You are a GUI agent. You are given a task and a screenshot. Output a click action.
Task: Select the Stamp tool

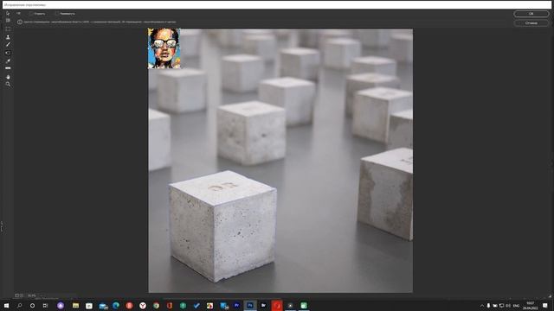tap(8, 37)
